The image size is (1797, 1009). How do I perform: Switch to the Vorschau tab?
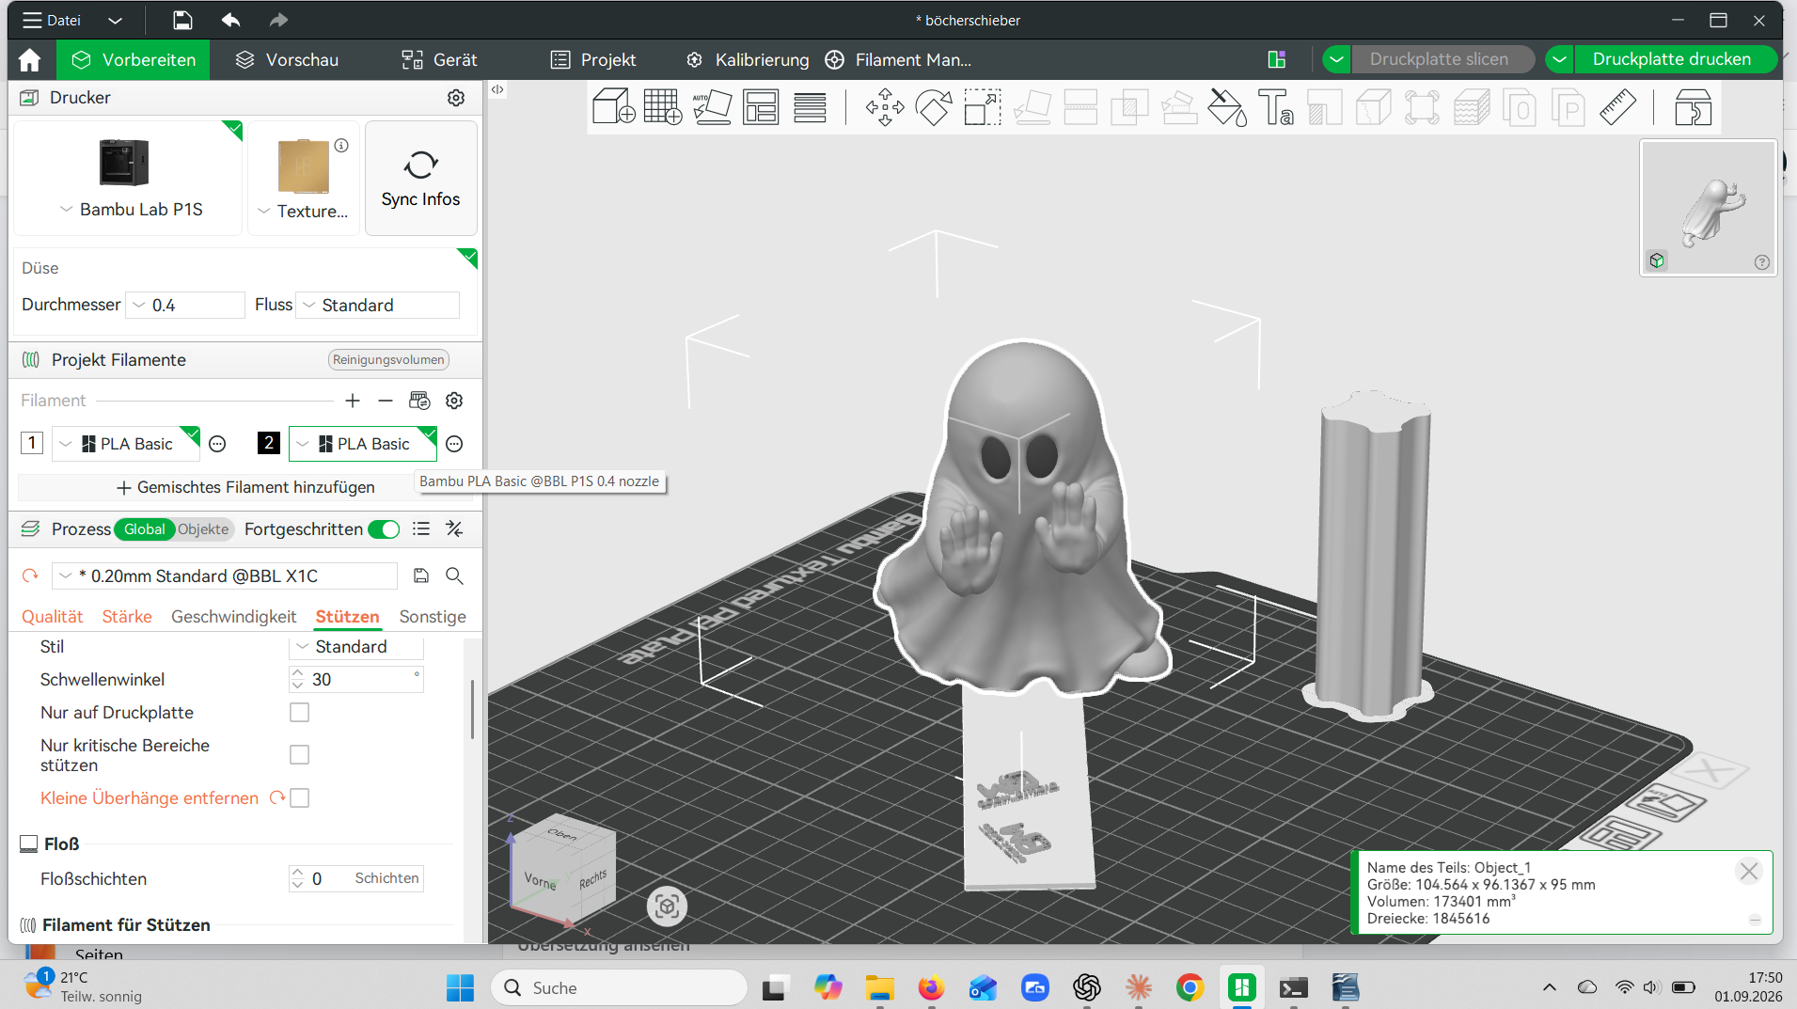(287, 60)
